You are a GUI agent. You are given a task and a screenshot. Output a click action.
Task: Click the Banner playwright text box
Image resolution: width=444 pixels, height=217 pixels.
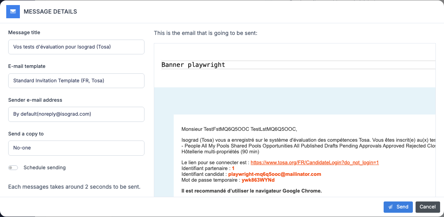[x=298, y=65]
